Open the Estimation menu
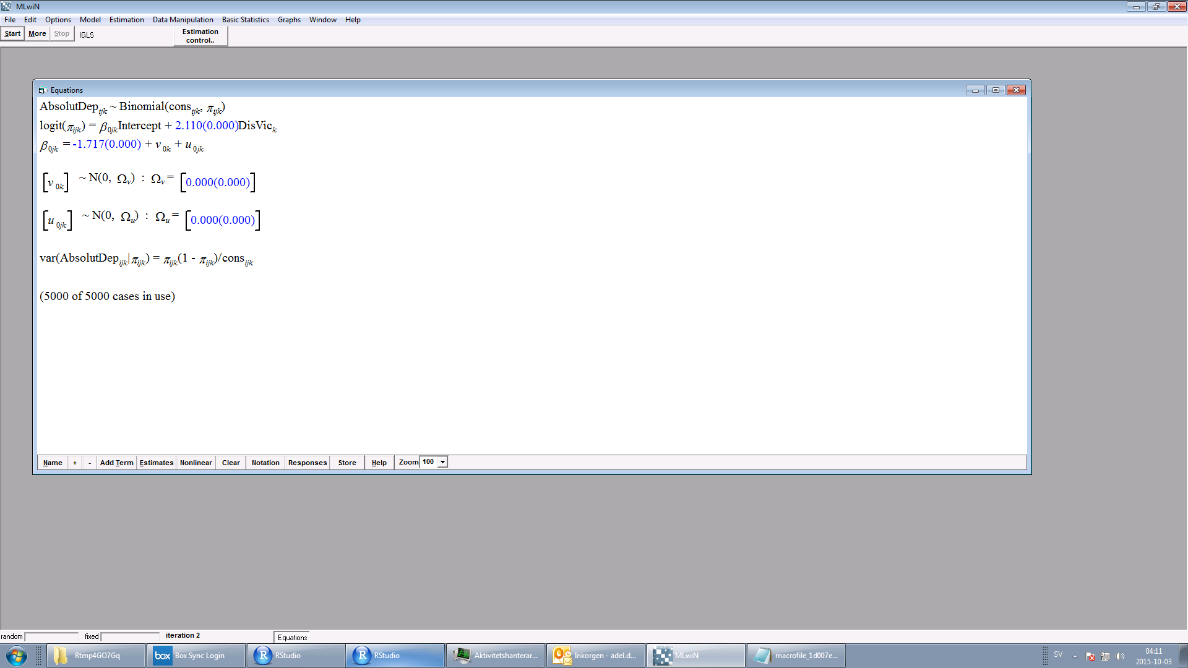The height and width of the screenshot is (668, 1188). click(126, 20)
